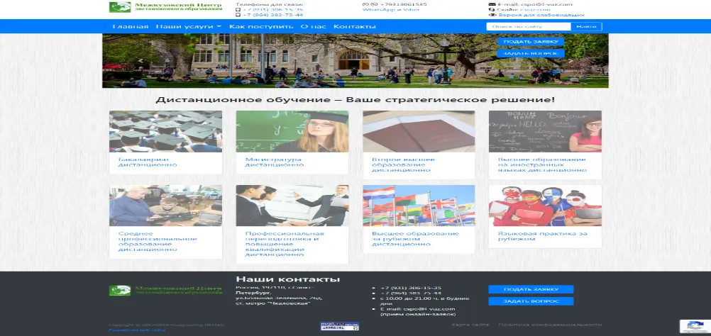
Task: Open the Главная menu item
Action: 130,27
